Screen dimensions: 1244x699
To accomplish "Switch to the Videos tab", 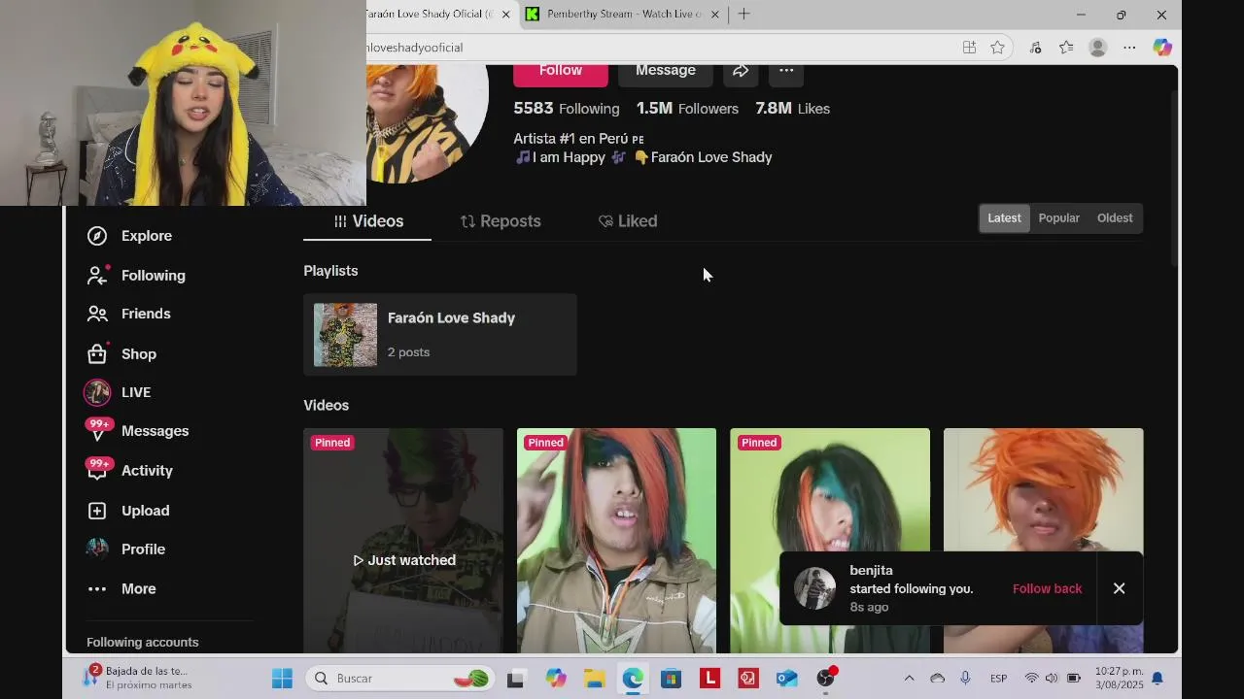I will 367,221.
